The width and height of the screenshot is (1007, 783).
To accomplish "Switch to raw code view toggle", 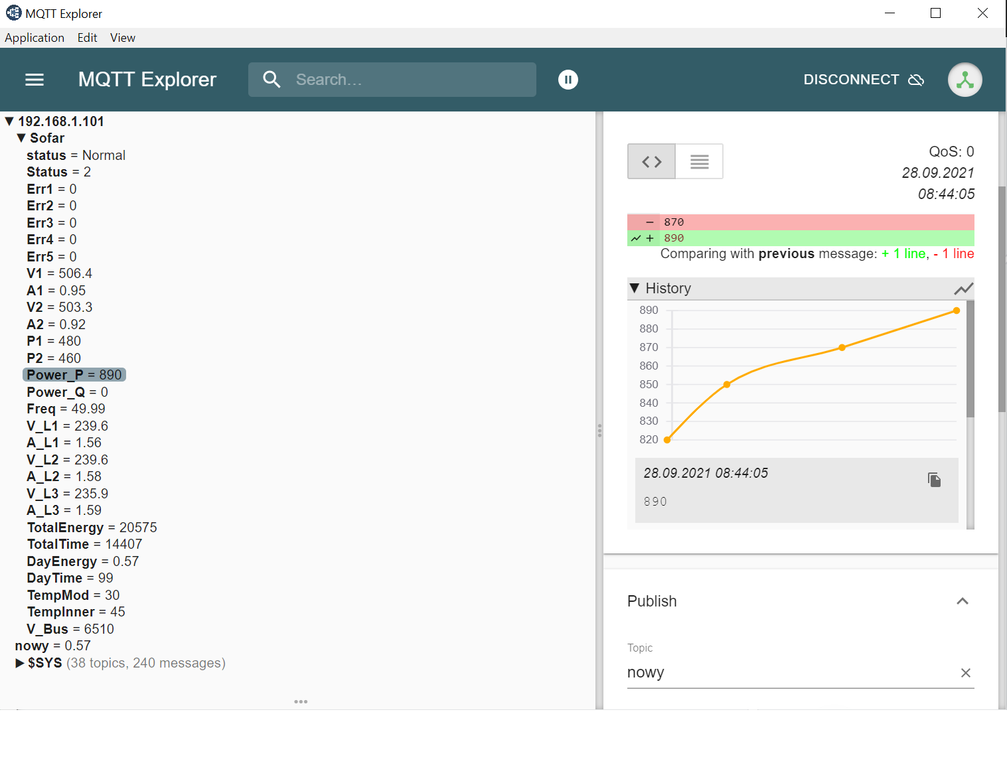I will pos(652,161).
